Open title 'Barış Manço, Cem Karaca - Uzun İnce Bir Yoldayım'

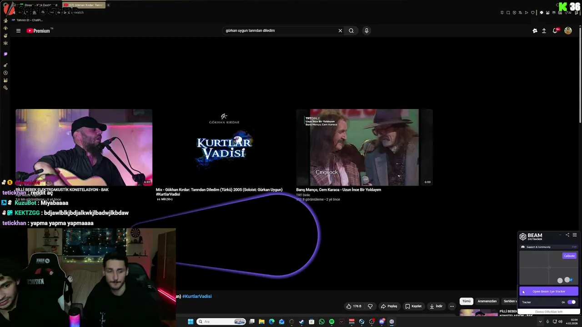pos(338,190)
